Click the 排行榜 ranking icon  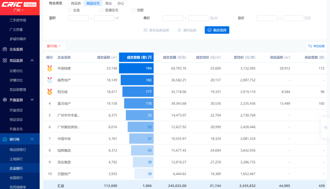(x=5, y=139)
